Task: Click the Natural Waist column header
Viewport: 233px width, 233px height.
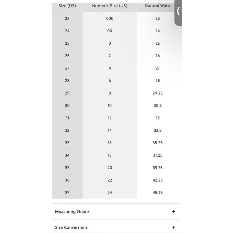Action: [x=158, y=6]
